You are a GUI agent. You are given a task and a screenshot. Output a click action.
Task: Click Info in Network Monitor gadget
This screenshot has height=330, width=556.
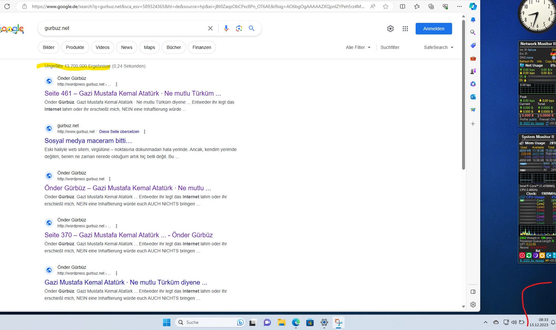[x=539, y=61]
